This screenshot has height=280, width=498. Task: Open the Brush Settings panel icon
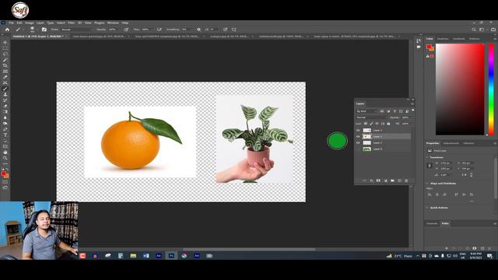tap(44, 30)
